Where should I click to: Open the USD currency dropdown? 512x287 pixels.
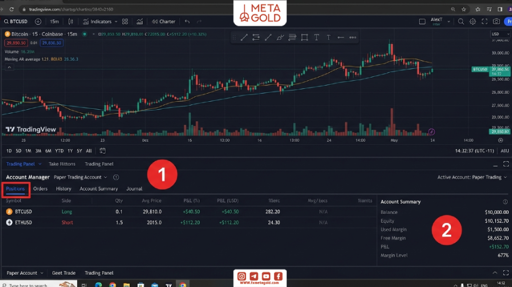click(x=500, y=34)
